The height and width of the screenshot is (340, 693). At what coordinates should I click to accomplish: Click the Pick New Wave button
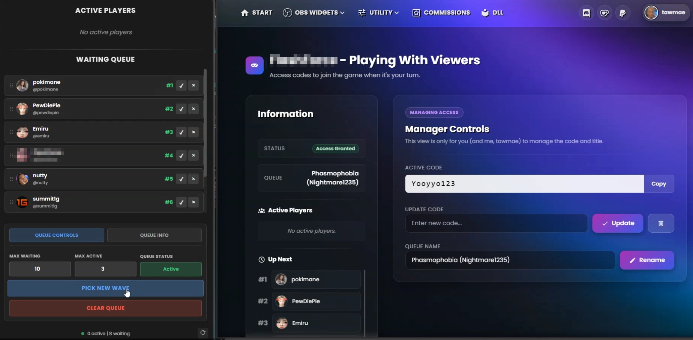[105, 288]
